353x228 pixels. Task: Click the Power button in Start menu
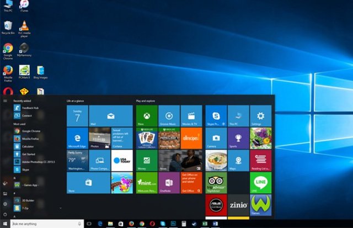tap(5, 214)
